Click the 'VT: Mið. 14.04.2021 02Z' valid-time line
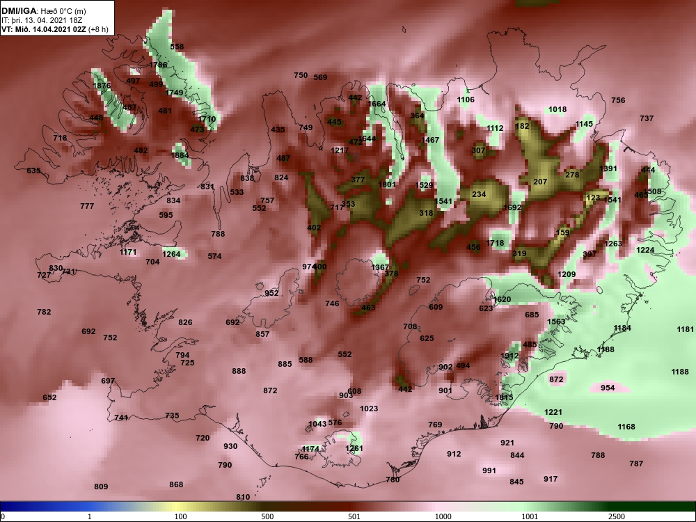The height and width of the screenshot is (522, 696). click(45, 29)
